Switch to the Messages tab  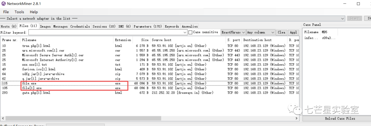coord(60,26)
